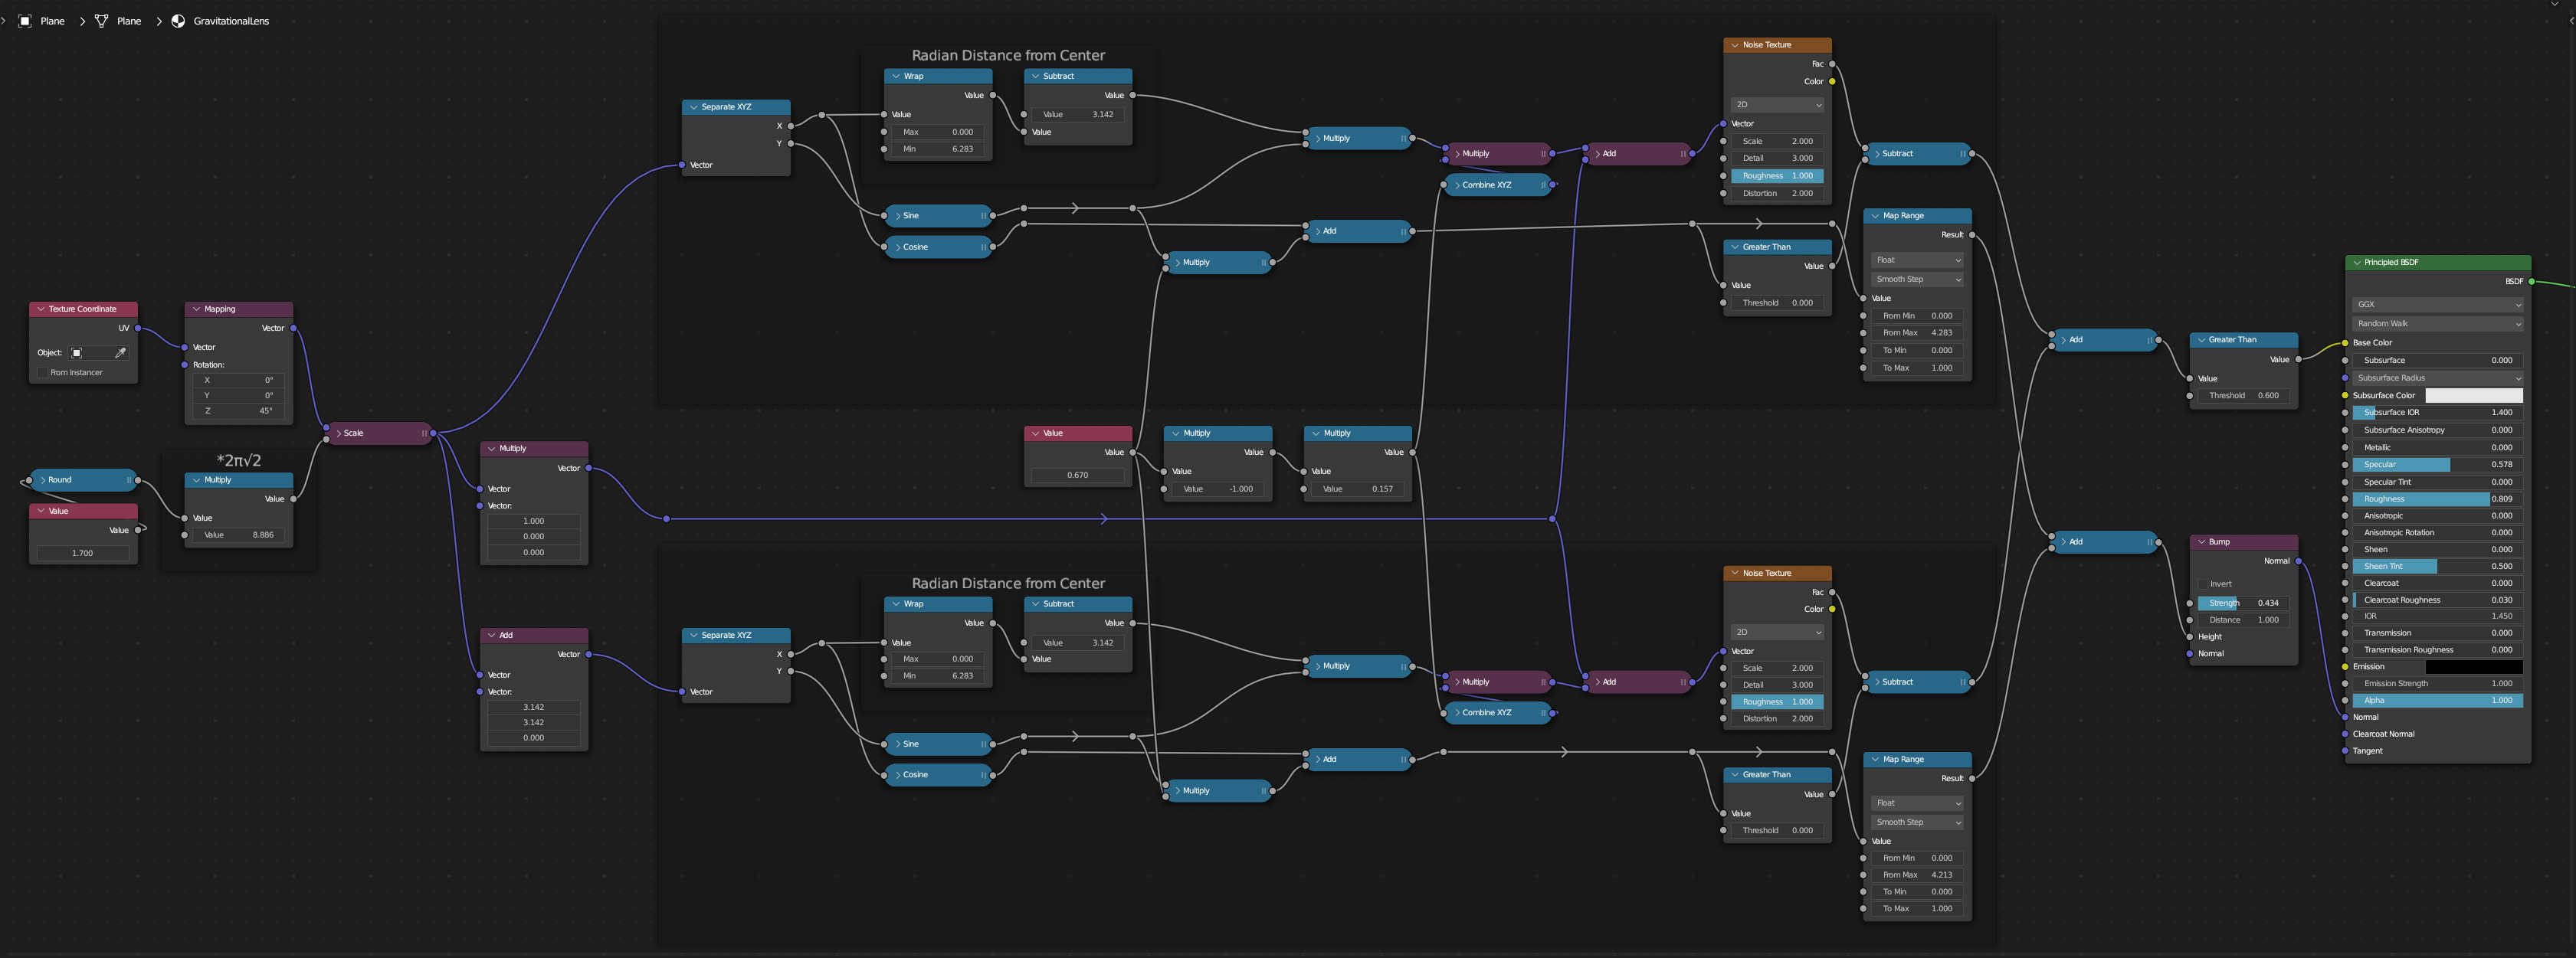Click the Roughness 0.809 slider on Principled BSDF
The image size is (2576, 958).
(x=2437, y=499)
